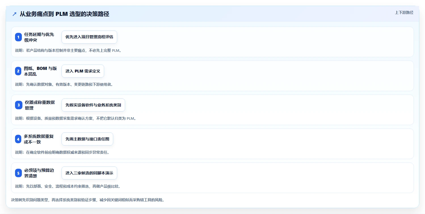Click the 先核实设备软件与业务系统类别 button

93,105
